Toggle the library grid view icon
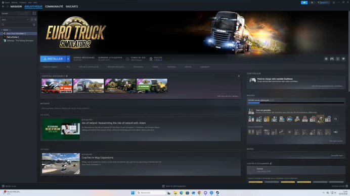This screenshot has width=350, height=196. coord(34,13)
